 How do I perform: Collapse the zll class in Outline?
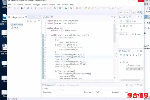point(121,62)
